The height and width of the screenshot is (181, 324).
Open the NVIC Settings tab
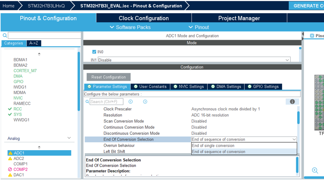tap(189, 86)
